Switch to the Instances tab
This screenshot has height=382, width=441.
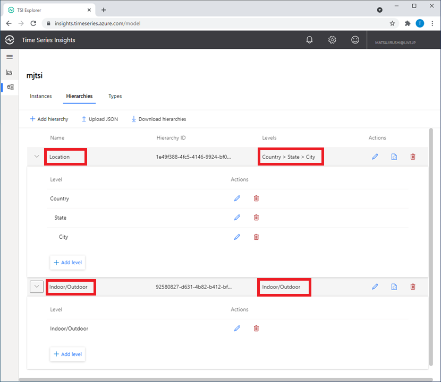(x=41, y=96)
